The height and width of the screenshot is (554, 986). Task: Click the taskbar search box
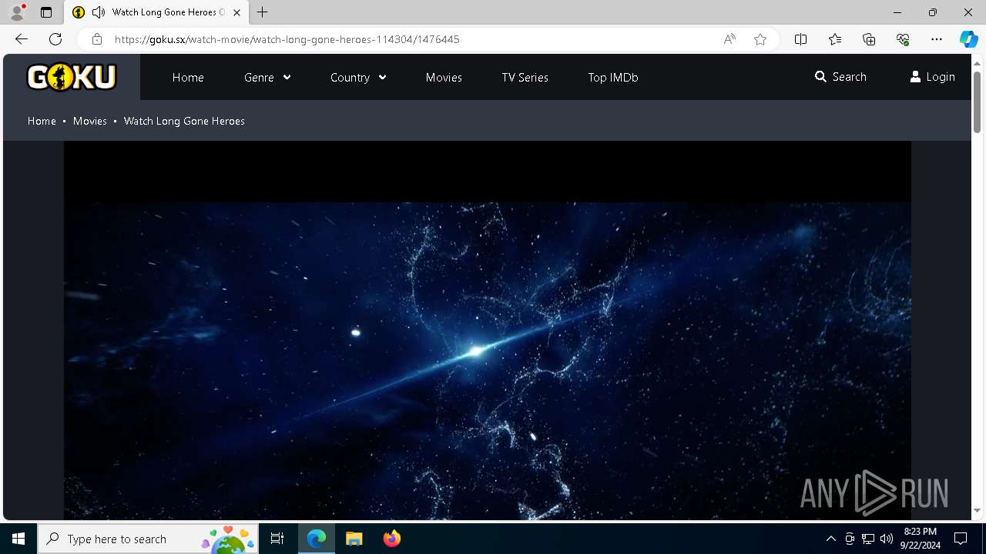[x=149, y=539]
